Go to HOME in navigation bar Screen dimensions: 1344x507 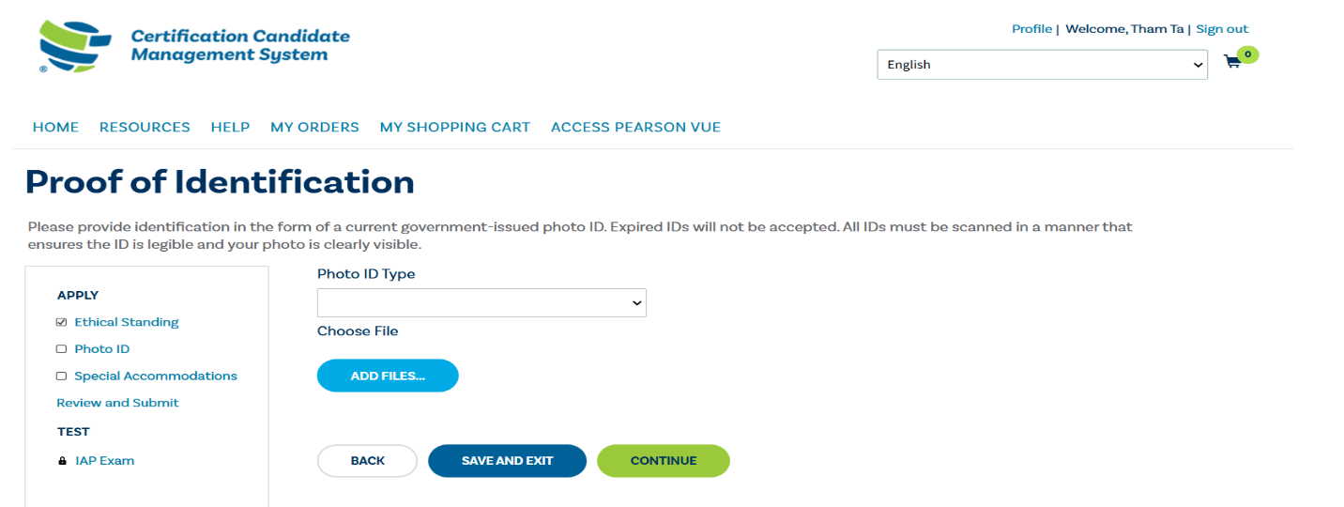point(55,127)
